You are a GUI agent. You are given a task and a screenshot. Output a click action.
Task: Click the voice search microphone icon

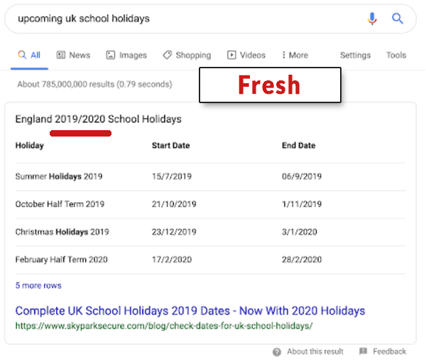point(372,19)
